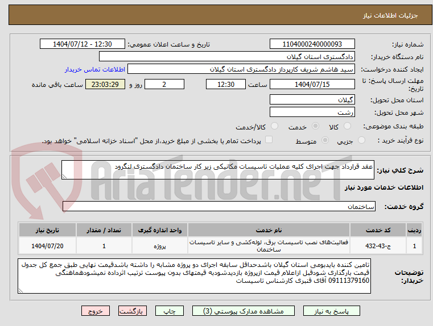The width and height of the screenshot is (433, 326).
Task: Click remaining time field 23:03:29
Action: click(x=105, y=84)
